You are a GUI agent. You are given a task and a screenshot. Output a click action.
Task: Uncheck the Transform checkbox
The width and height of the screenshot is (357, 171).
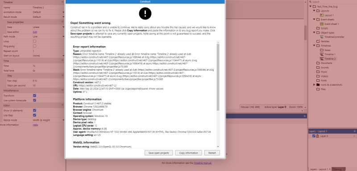point(35,95)
